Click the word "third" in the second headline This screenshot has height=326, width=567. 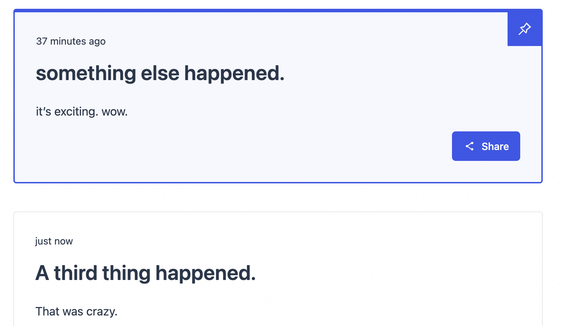pos(75,273)
